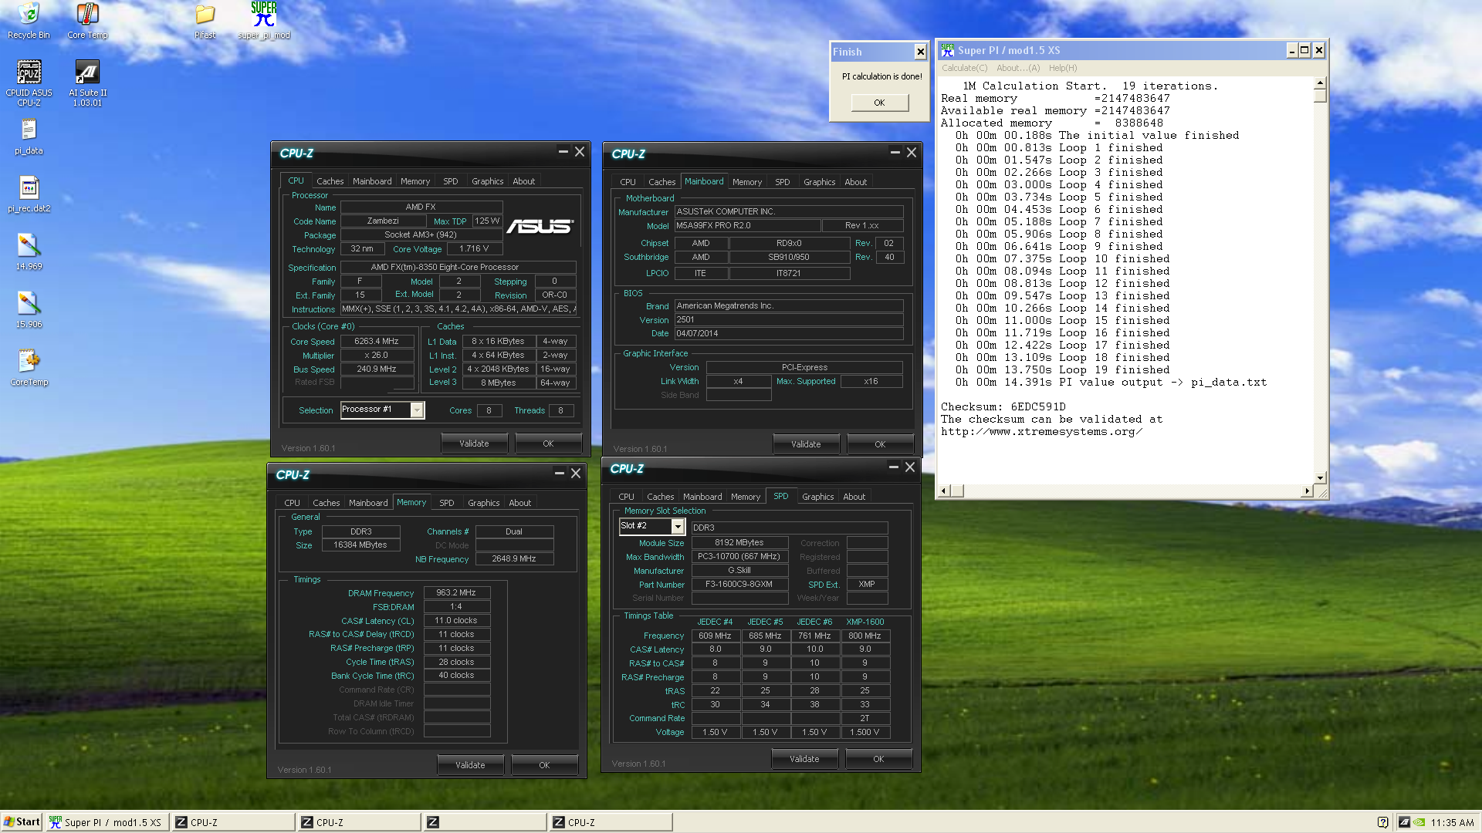Click OK in the SPD CPU-Z window

click(x=878, y=759)
